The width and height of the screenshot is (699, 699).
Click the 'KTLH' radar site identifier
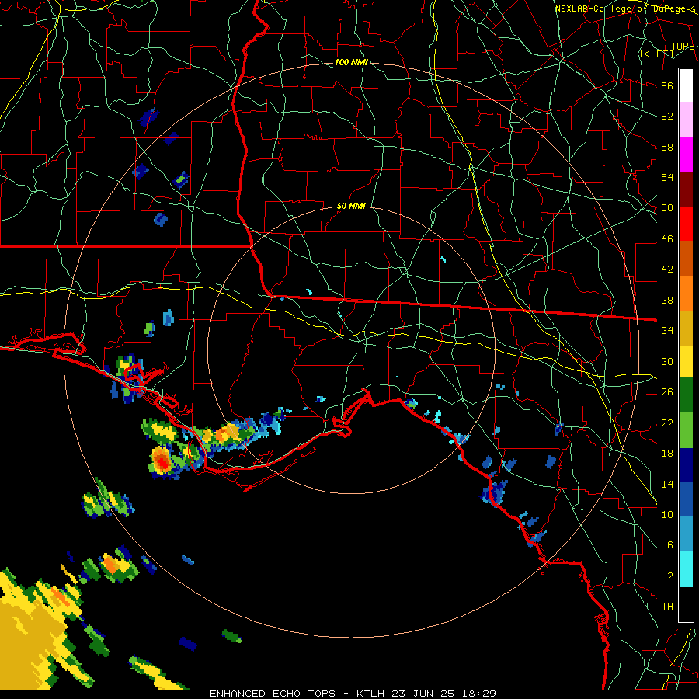point(370,694)
